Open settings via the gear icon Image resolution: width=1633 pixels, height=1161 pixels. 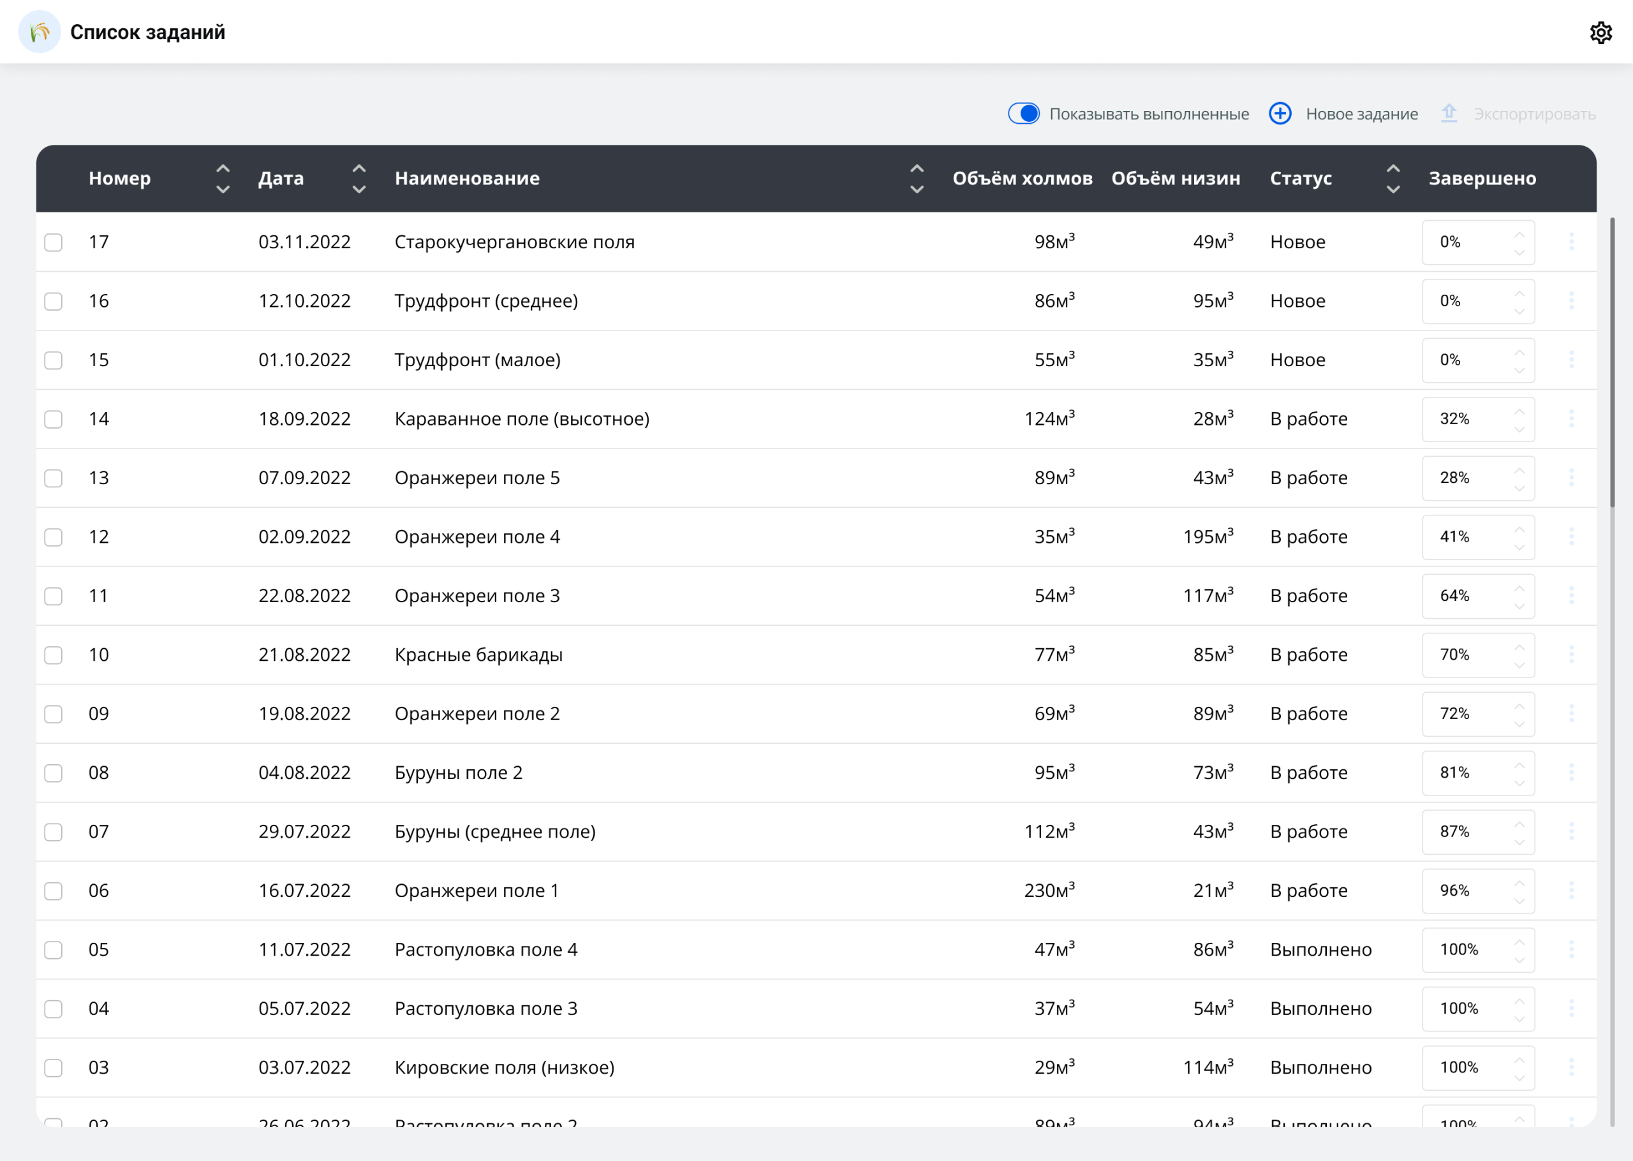coord(1600,32)
